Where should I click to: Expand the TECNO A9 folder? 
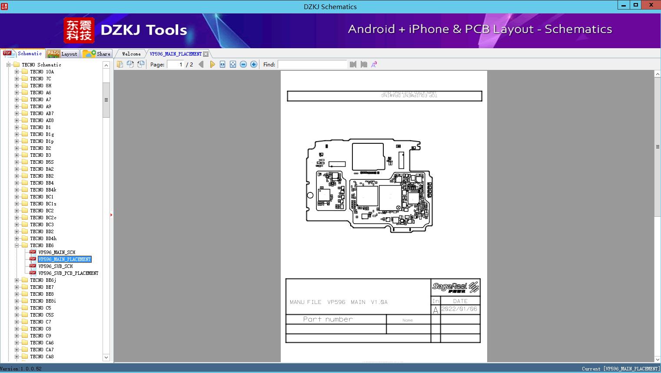point(17,106)
